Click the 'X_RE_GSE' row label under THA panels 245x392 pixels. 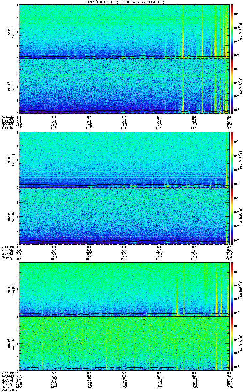tap(8, 117)
